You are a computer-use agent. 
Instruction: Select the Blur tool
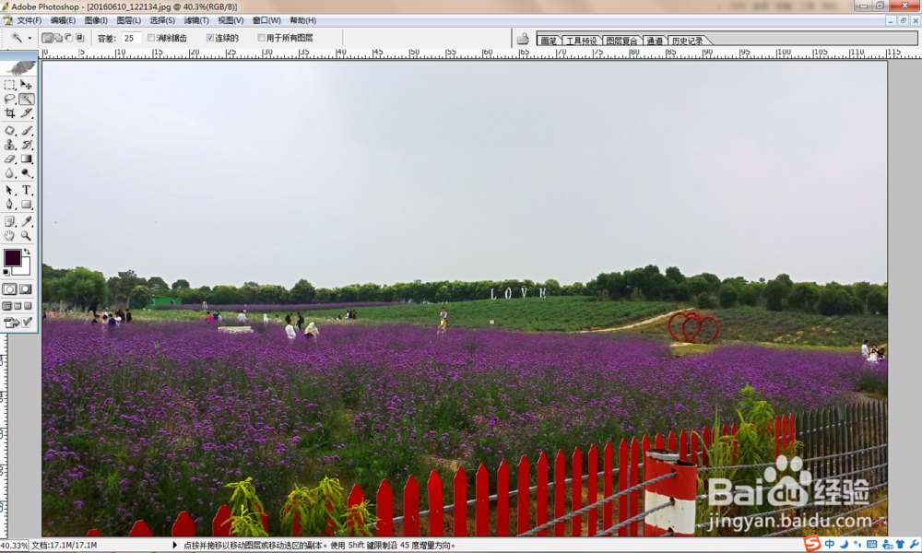click(x=9, y=172)
